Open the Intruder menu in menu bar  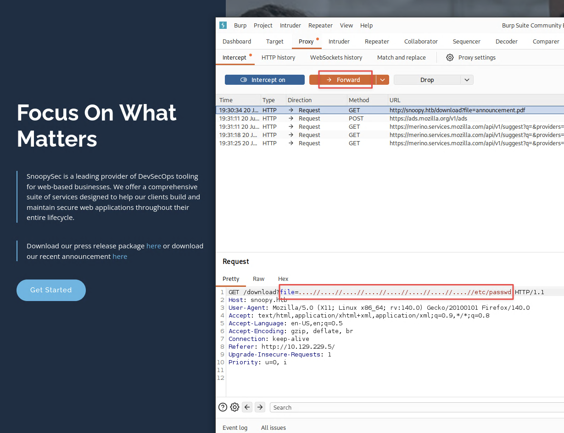point(290,25)
